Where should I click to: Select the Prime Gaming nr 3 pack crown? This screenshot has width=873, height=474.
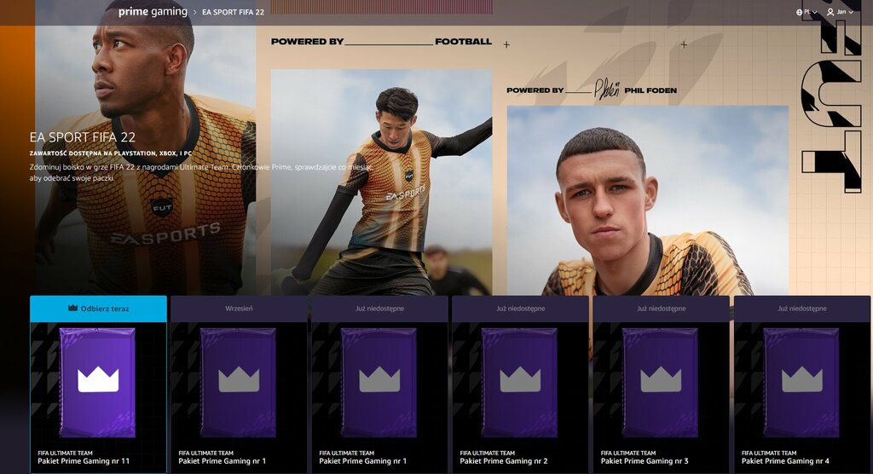661,380
